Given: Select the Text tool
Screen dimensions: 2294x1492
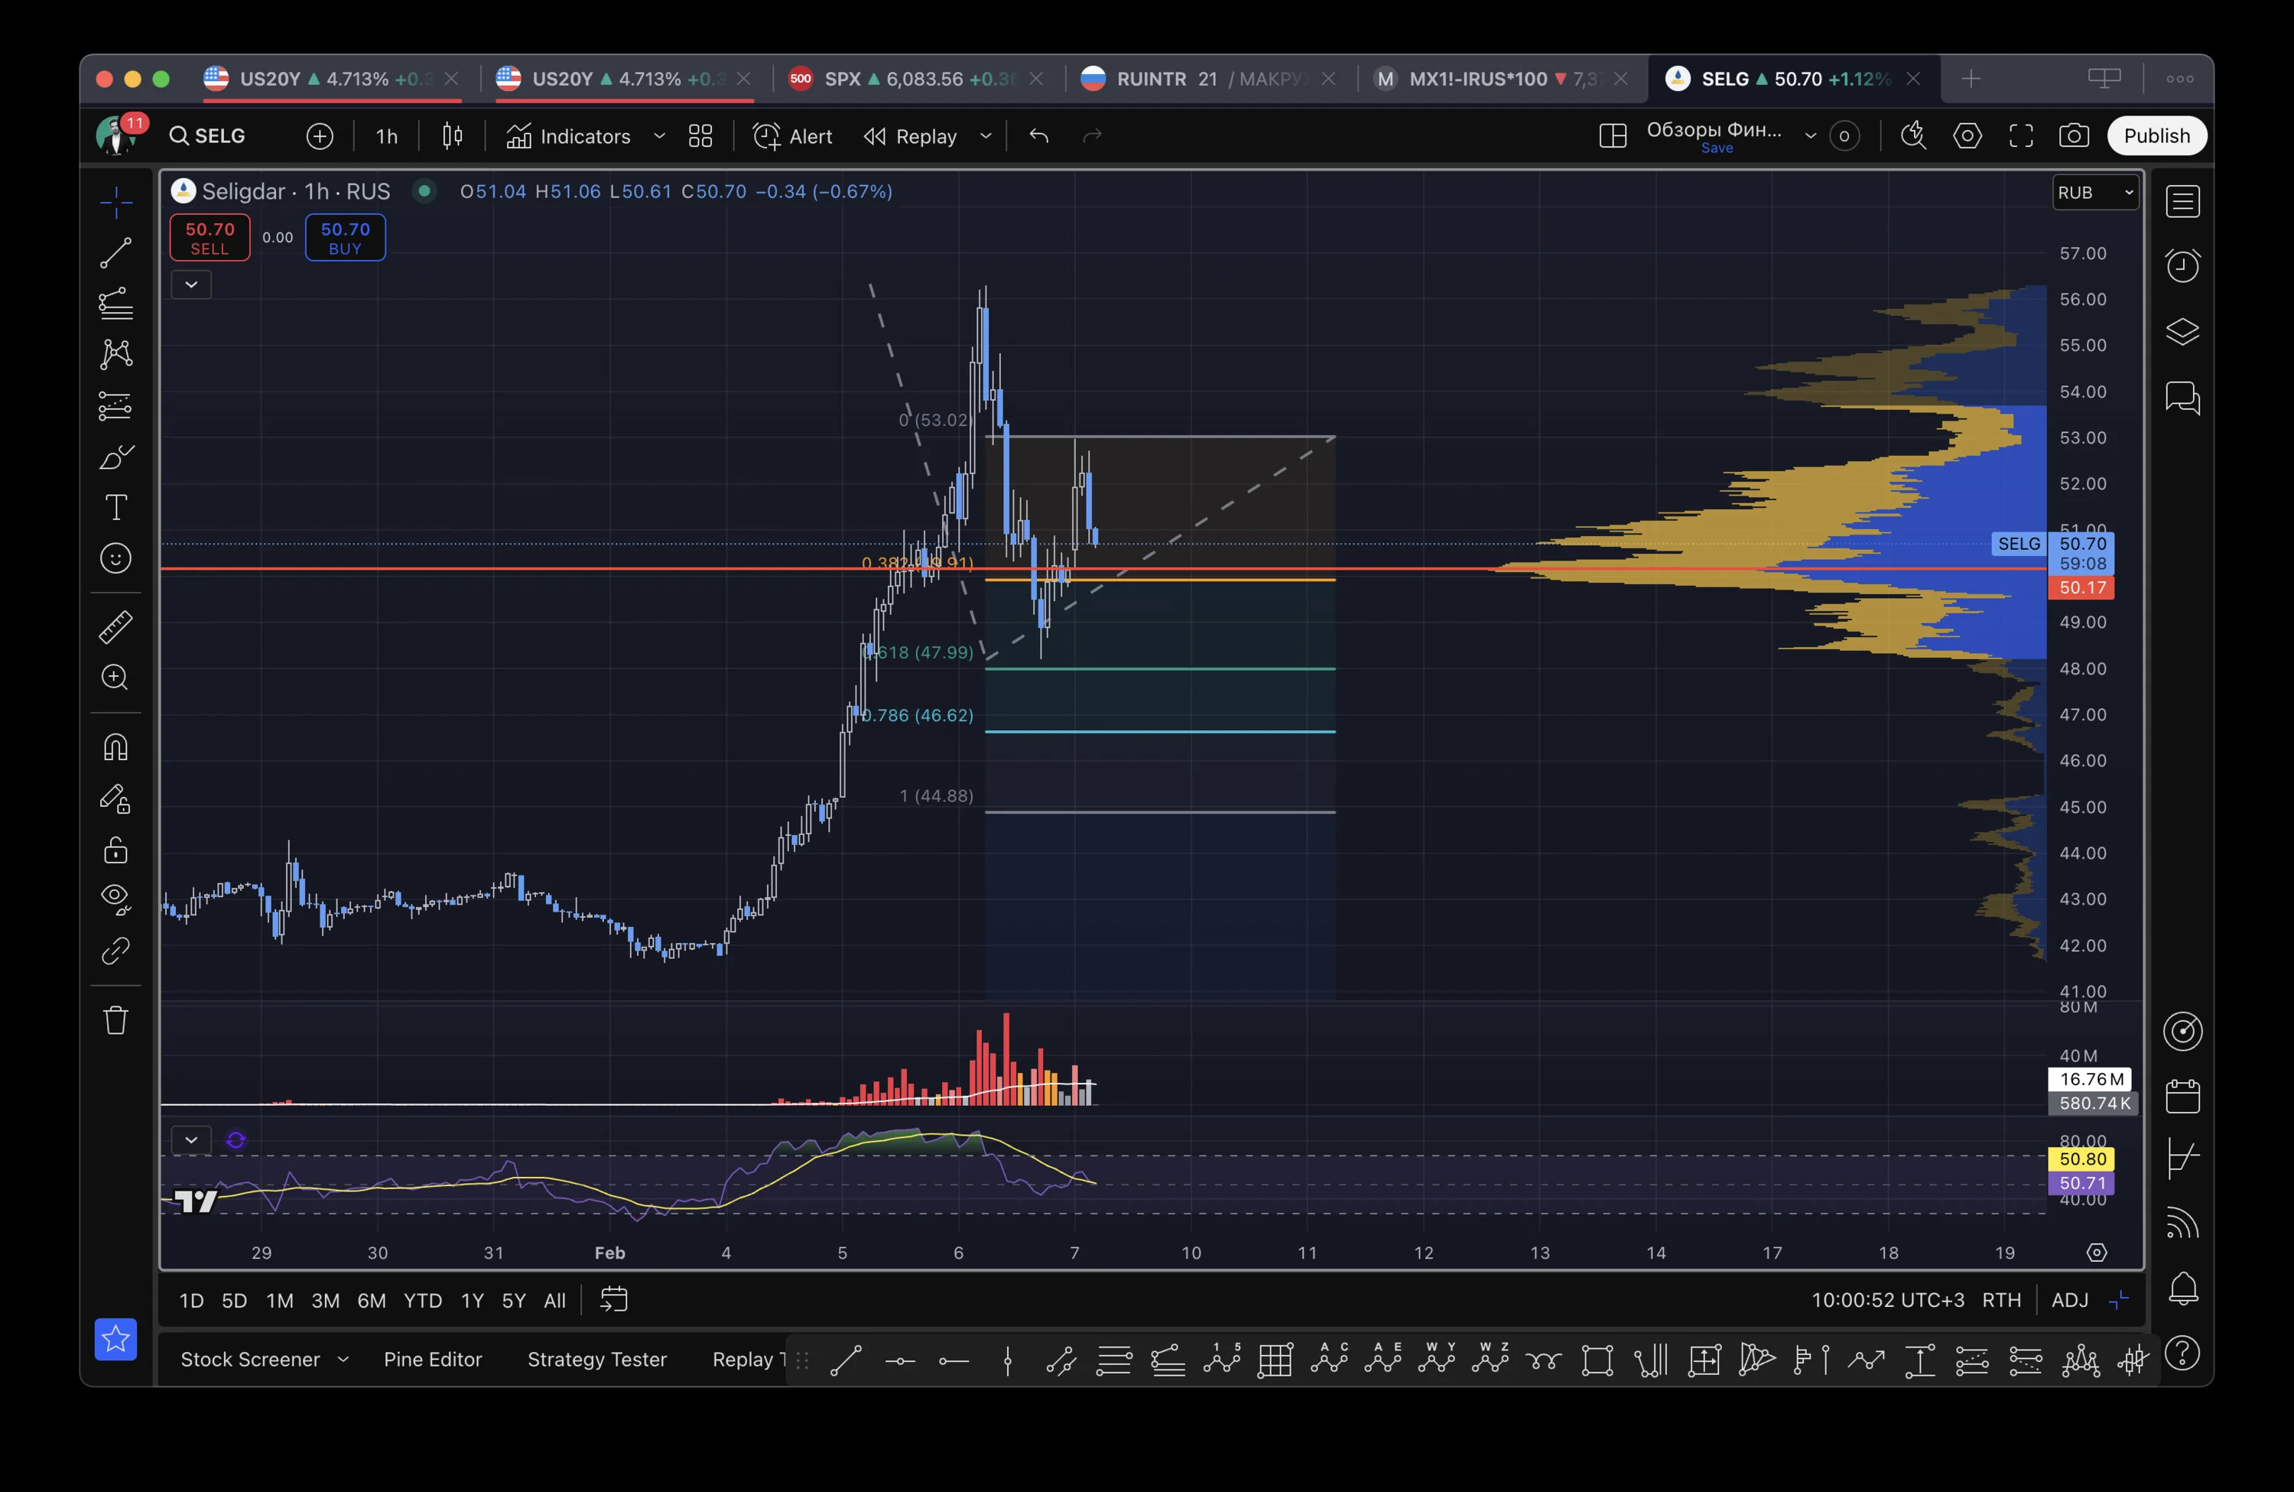Looking at the screenshot, I should pyautogui.click(x=115, y=508).
